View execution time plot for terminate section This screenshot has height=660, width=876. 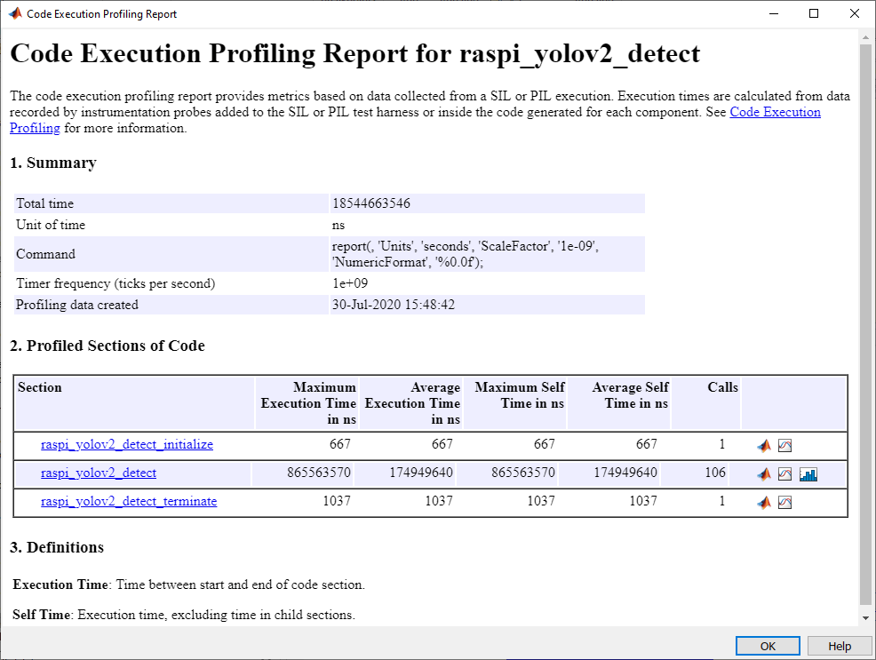(784, 502)
